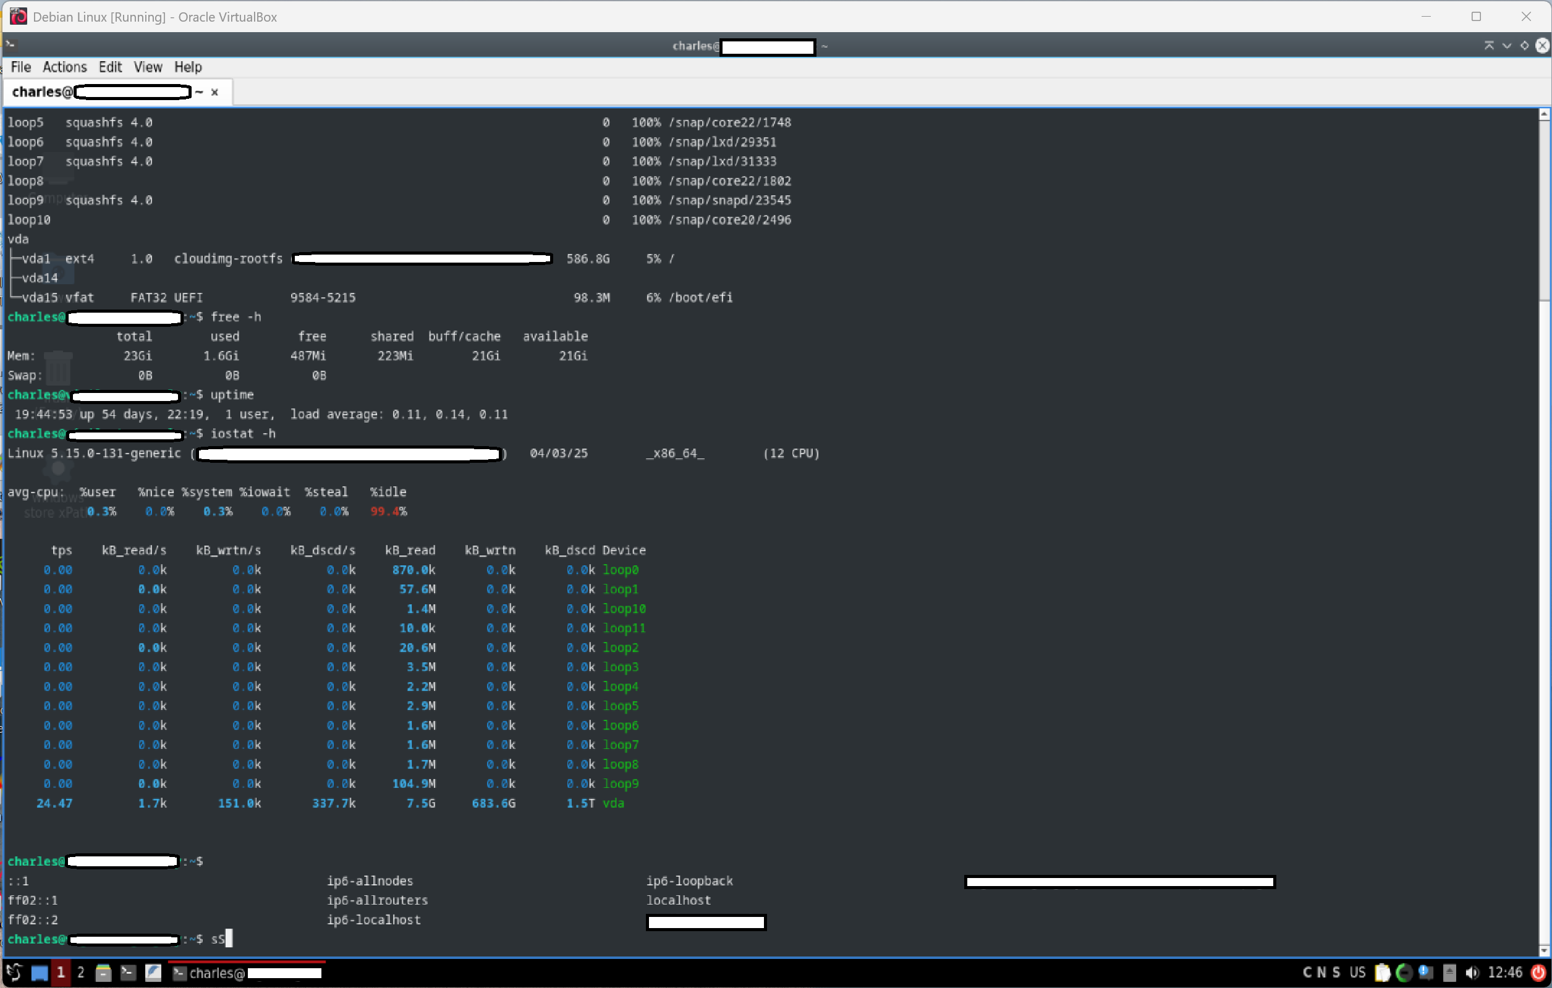Launch the file manager from panel
Image resolution: width=1552 pixels, height=988 pixels.
click(x=103, y=973)
